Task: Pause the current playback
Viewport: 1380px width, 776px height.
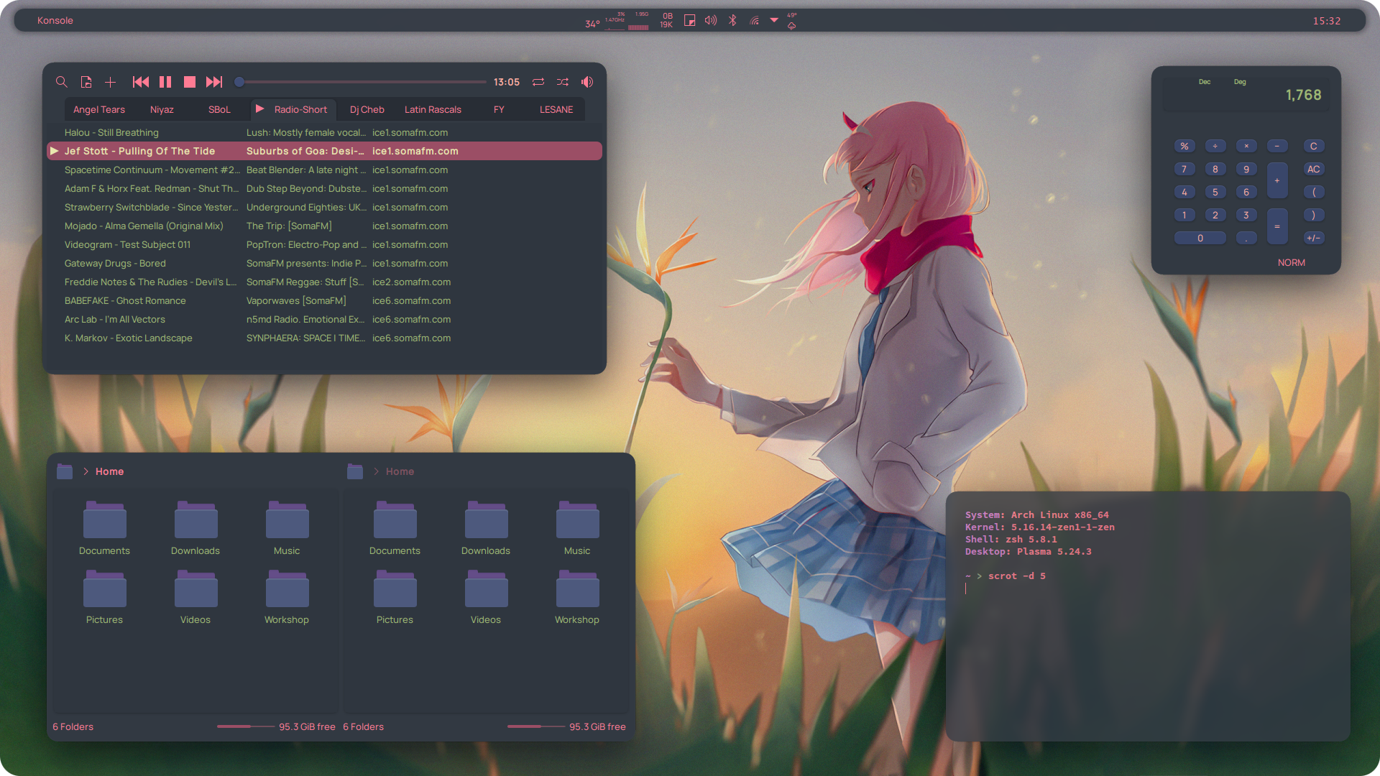Action: [165, 82]
